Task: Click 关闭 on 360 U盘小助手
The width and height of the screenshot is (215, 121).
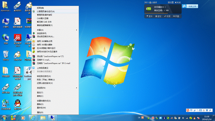Action: point(178,2)
